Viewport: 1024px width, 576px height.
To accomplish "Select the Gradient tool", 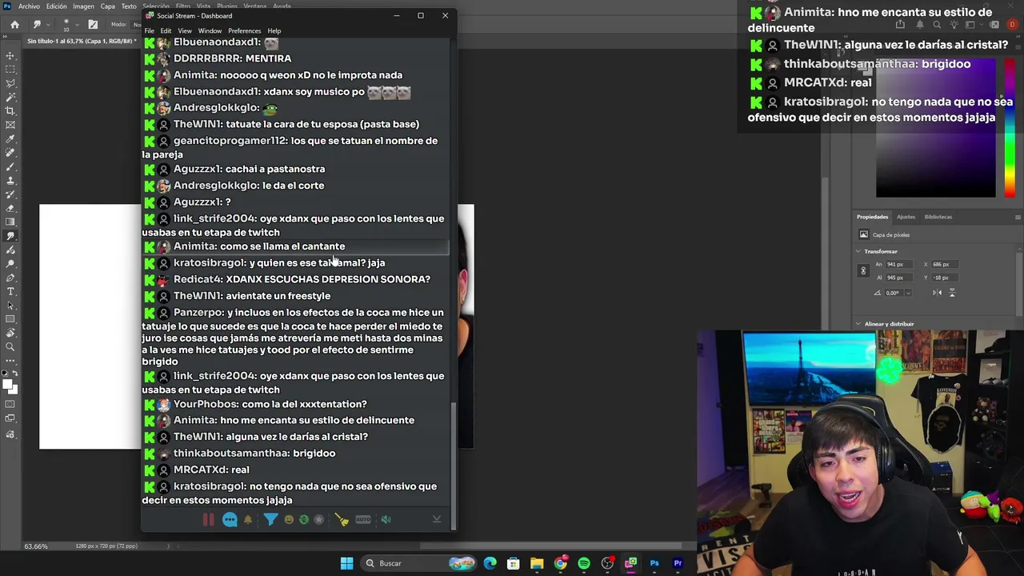I will [10, 222].
